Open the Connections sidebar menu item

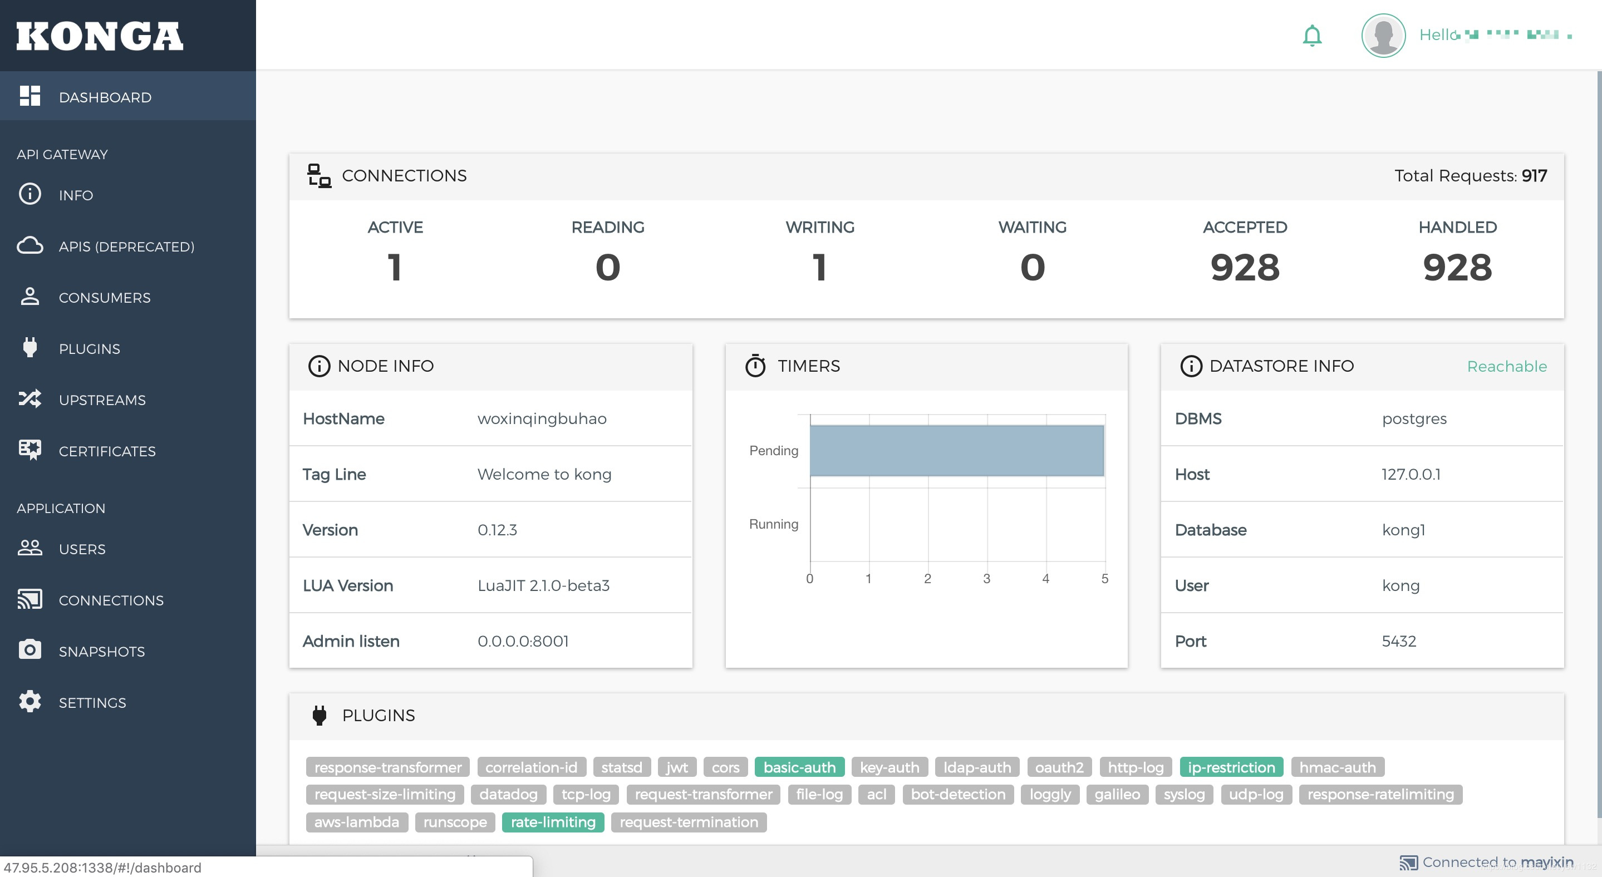pyautogui.click(x=111, y=600)
